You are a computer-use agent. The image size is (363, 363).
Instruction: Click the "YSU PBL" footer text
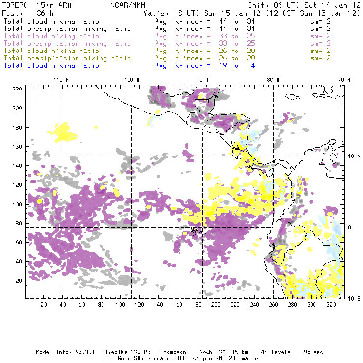coord(142,352)
